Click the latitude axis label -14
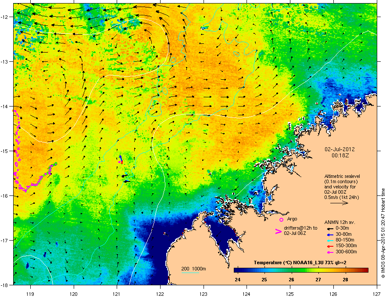This screenshot has width=386, height=298. pos(5,106)
